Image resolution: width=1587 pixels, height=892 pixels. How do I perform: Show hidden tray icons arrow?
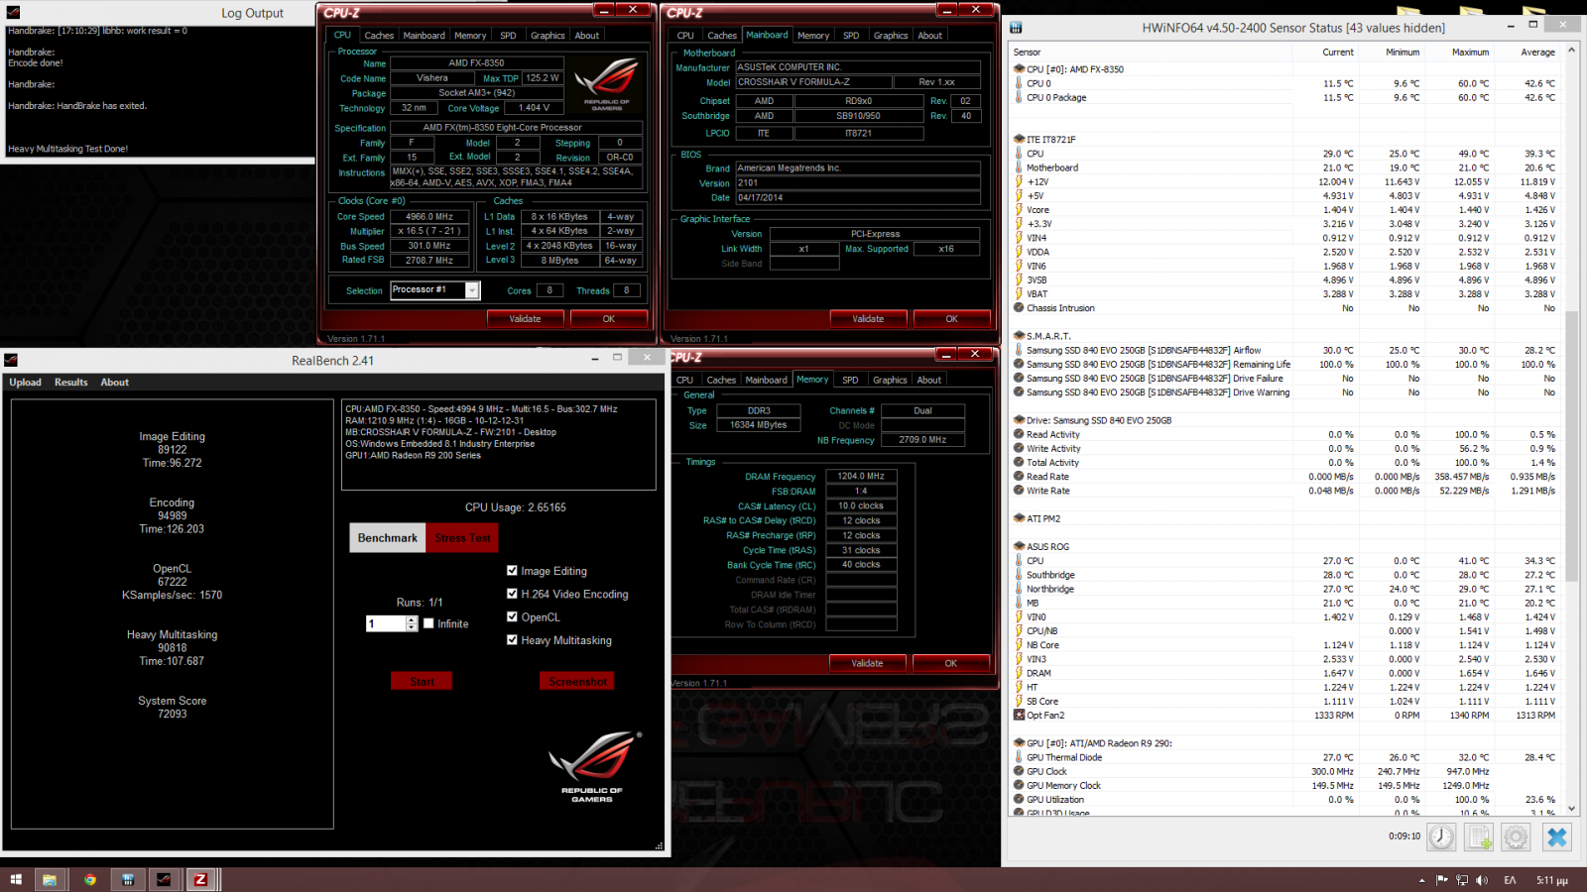tap(1421, 880)
